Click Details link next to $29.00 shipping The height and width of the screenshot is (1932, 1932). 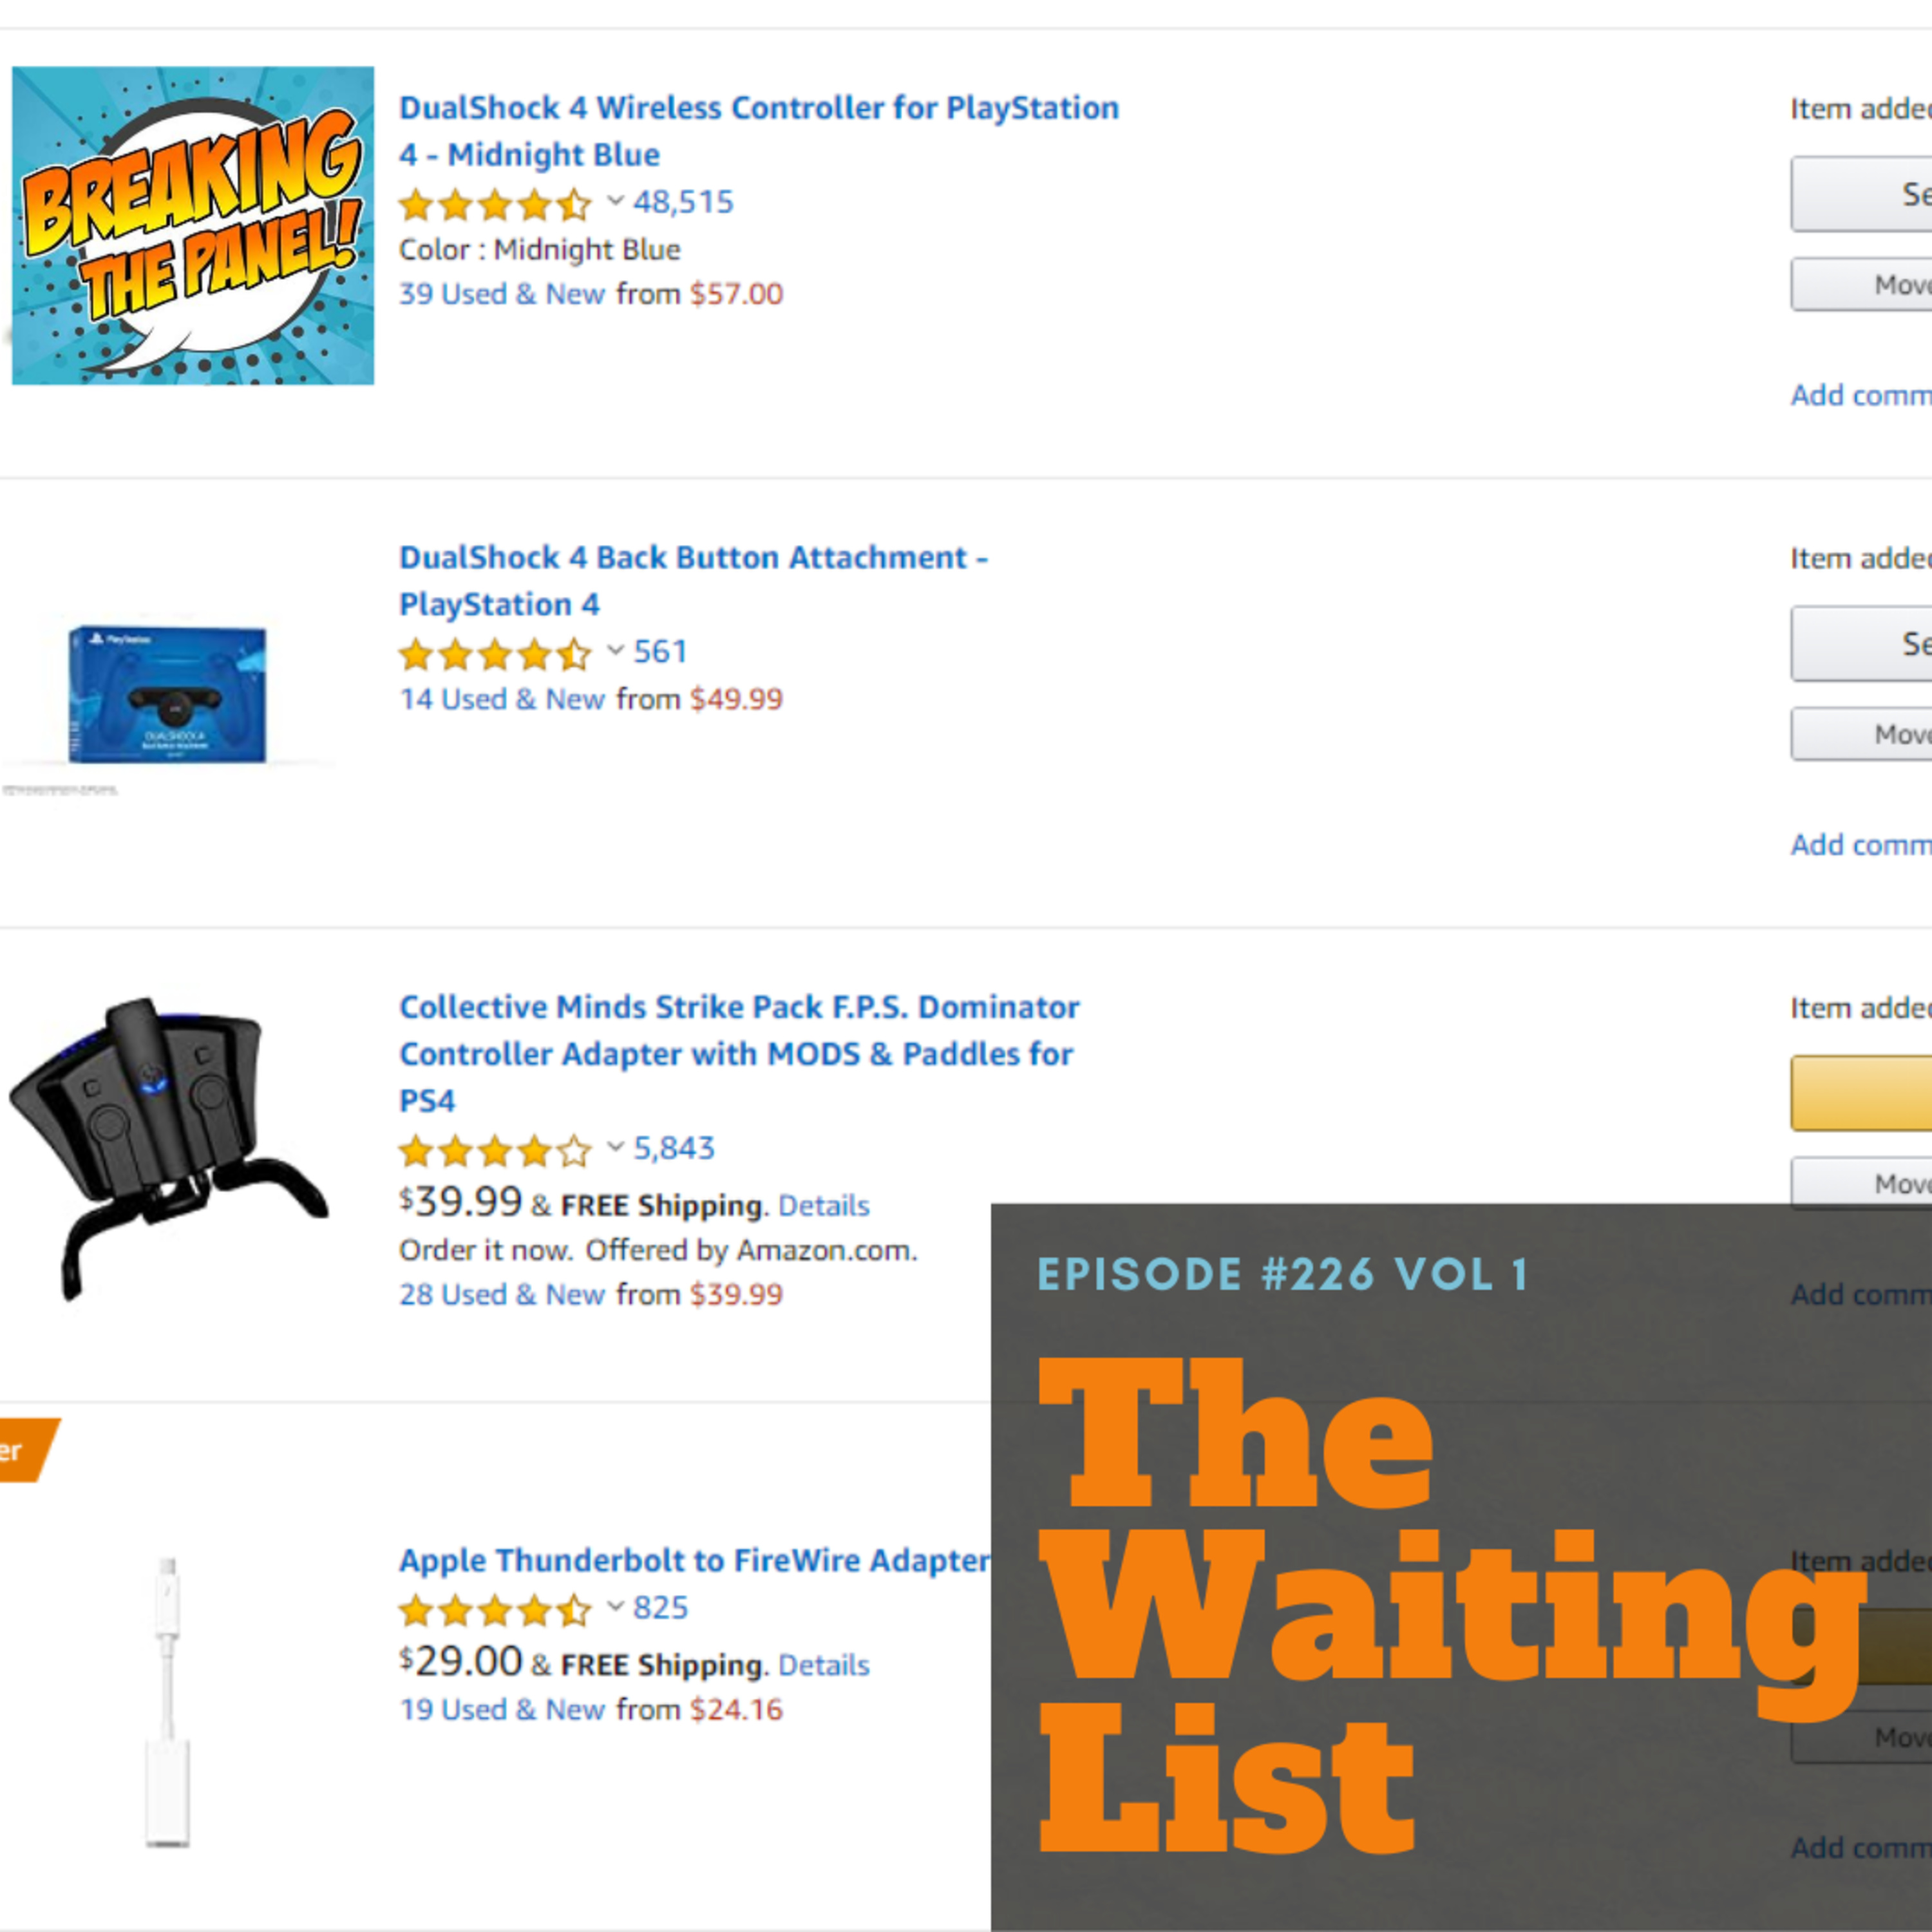[823, 1665]
